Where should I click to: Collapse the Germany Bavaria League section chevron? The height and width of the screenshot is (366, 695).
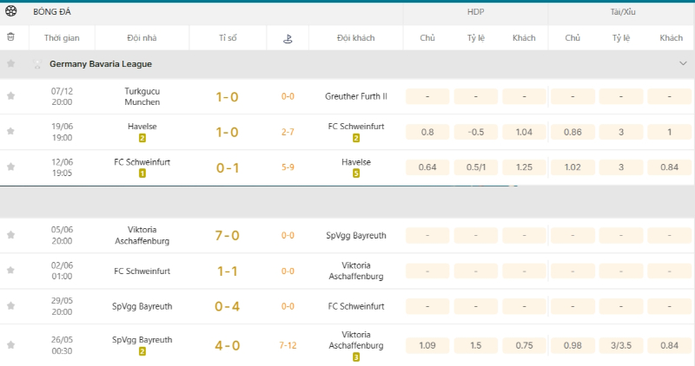coord(682,64)
